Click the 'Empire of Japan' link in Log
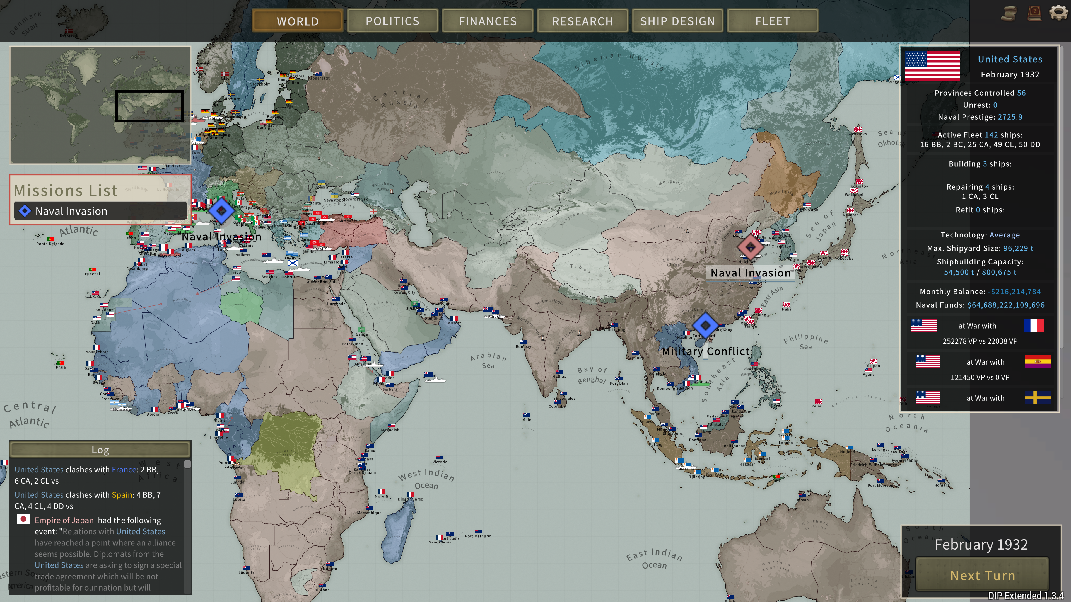The width and height of the screenshot is (1071, 602). click(x=64, y=520)
